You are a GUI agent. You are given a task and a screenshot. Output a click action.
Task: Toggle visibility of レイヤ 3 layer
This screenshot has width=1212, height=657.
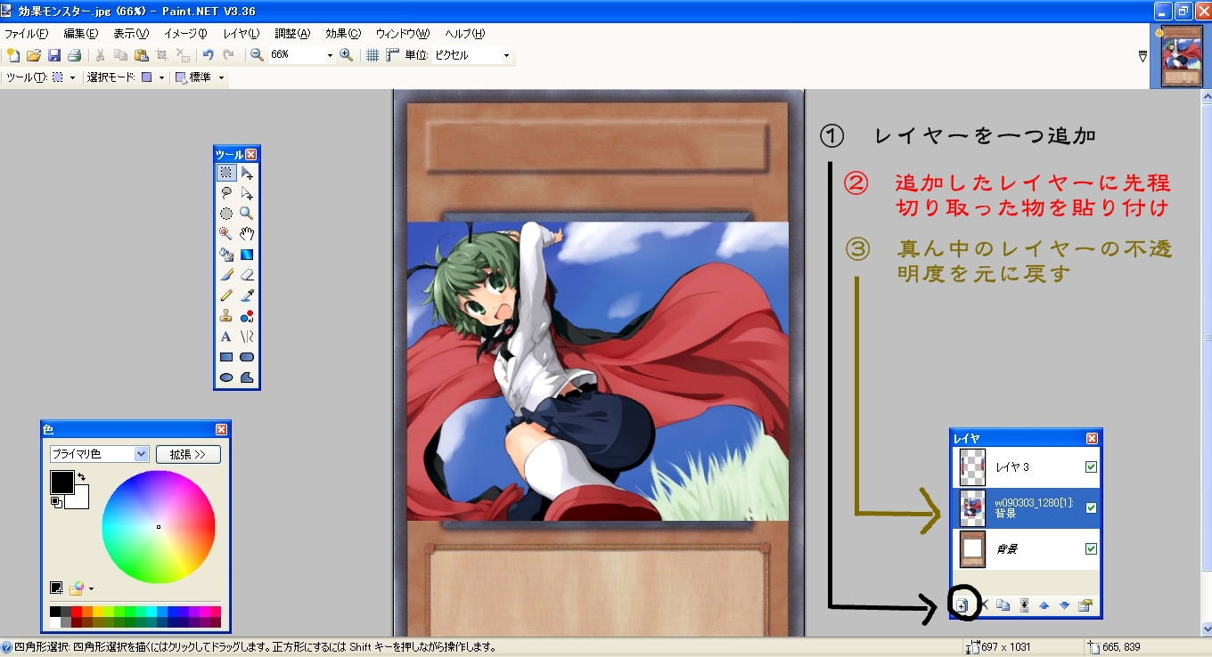coord(1091,466)
